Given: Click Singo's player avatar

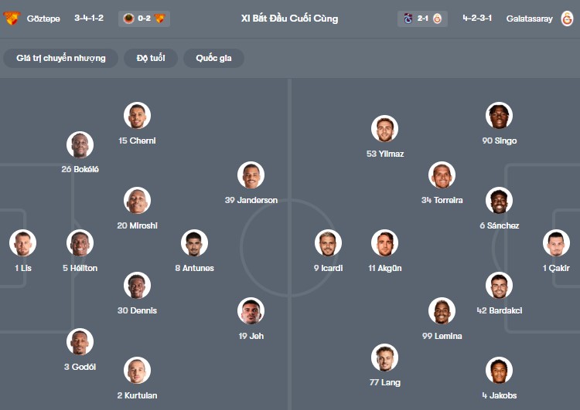Looking at the screenshot, I should pyautogui.click(x=499, y=116).
